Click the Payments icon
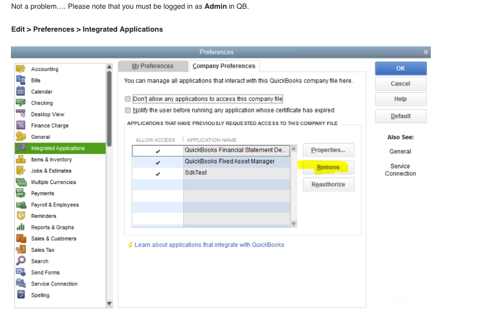Viewport: 479px width, 326px height. click(21, 193)
